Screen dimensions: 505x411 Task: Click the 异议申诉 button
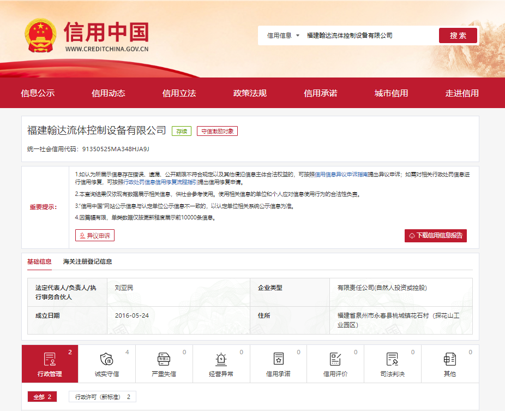pos(95,235)
